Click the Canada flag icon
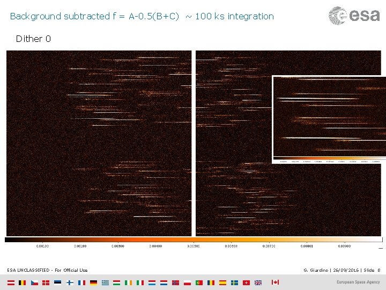 [275, 282]
